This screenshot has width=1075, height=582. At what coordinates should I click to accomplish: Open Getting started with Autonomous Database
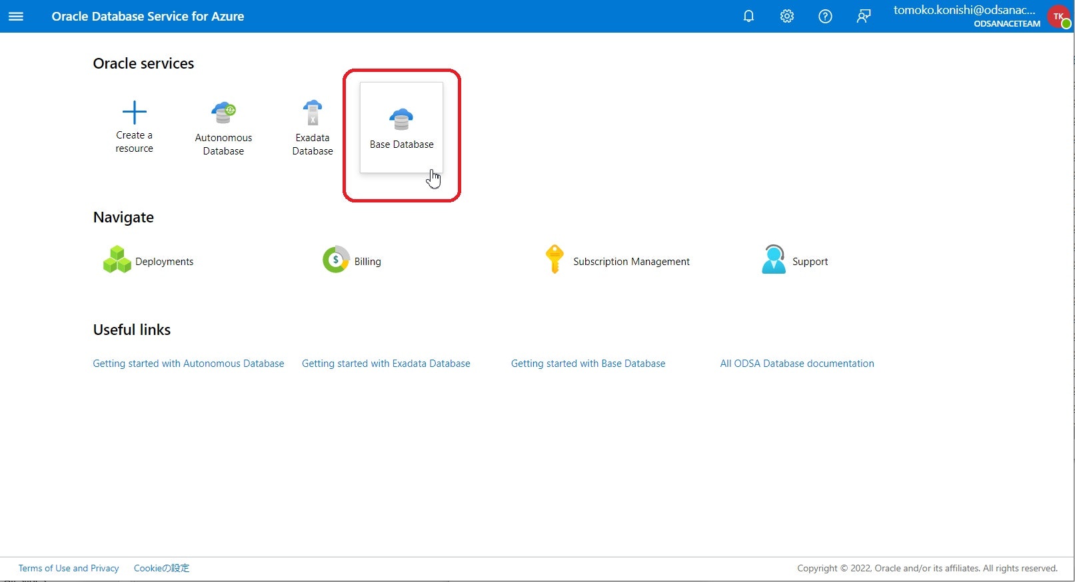pyautogui.click(x=189, y=364)
